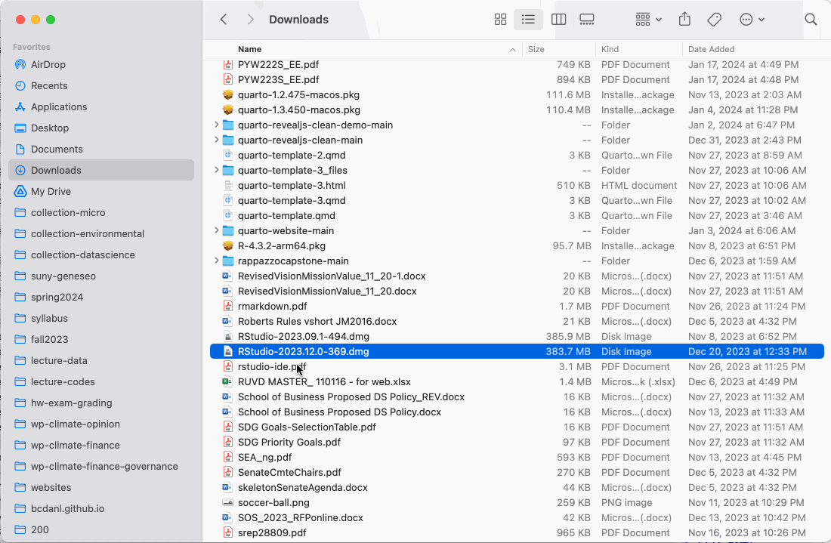Expand the quarto-revealjs-clean-demo-main folder
Image resolution: width=831 pixels, height=543 pixels.
217,125
